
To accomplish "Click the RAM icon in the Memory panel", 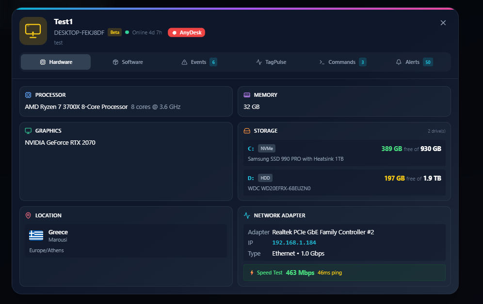I will [x=248, y=95].
